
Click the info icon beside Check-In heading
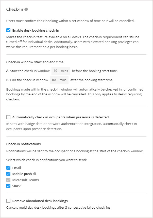point(26,9)
